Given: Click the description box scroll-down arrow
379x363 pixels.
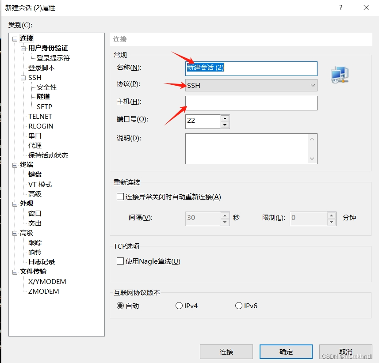Looking at the screenshot, I should click(x=312, y=159).
